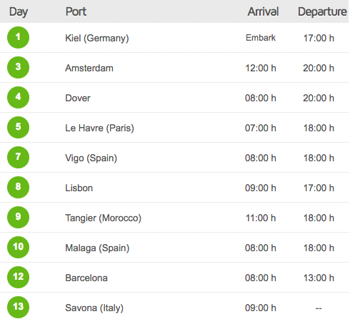Click the green day 1 circle
Viewport: 350px width, 324px height.
point(18,38)
